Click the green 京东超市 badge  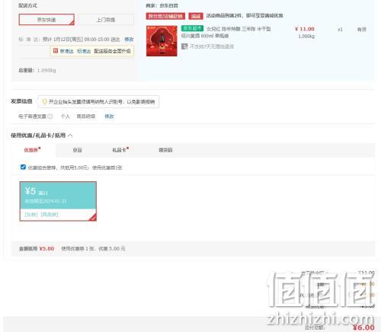point(192,28)
